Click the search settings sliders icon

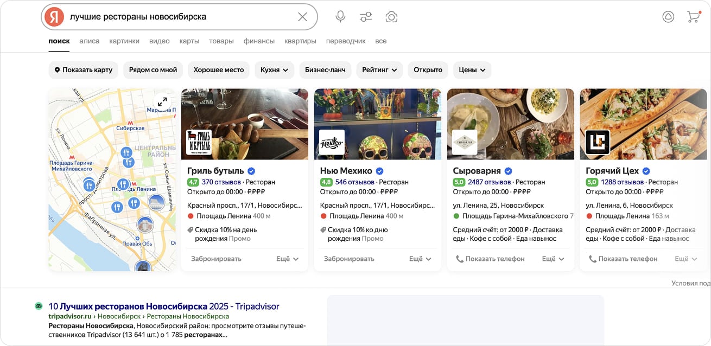(x=366, y=16)
